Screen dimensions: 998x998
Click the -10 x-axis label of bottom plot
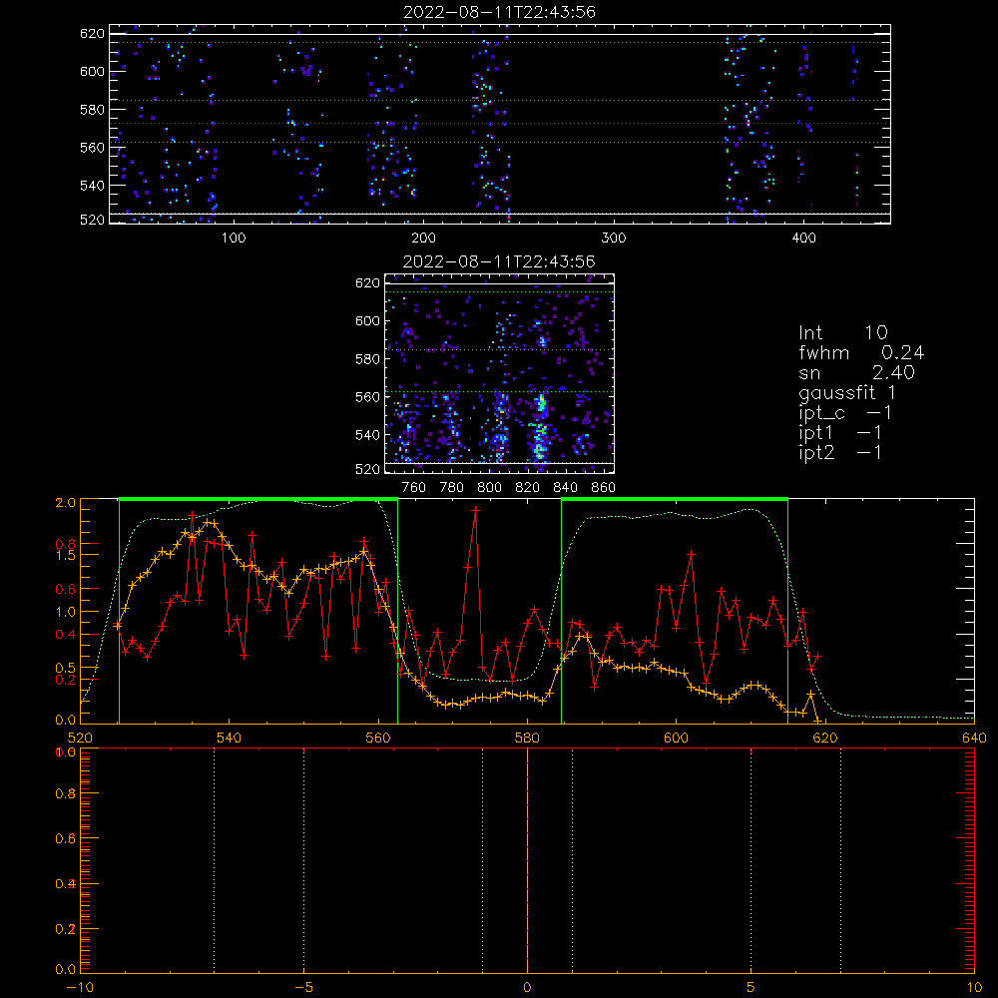(x=80, y=987)
